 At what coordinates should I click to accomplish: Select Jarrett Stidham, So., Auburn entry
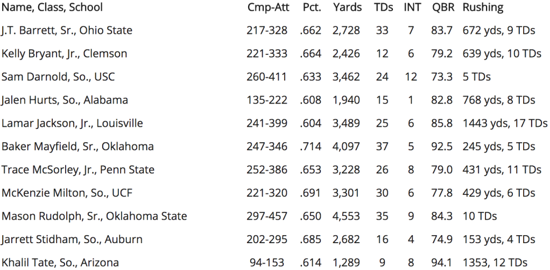tap(72, 239)
